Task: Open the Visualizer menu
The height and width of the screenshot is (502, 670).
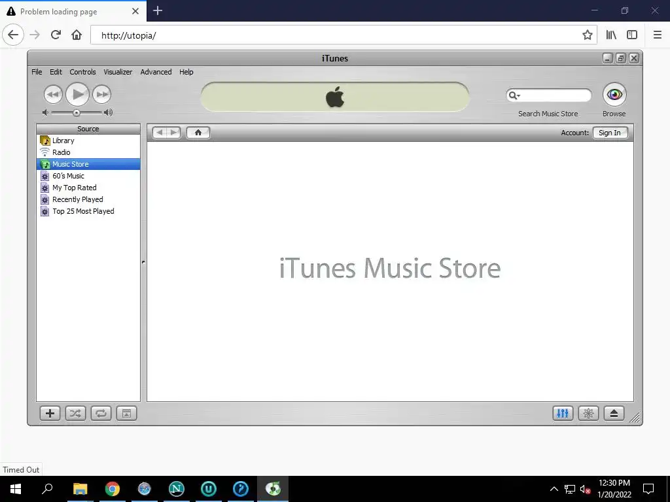Action: click(118, 72)
